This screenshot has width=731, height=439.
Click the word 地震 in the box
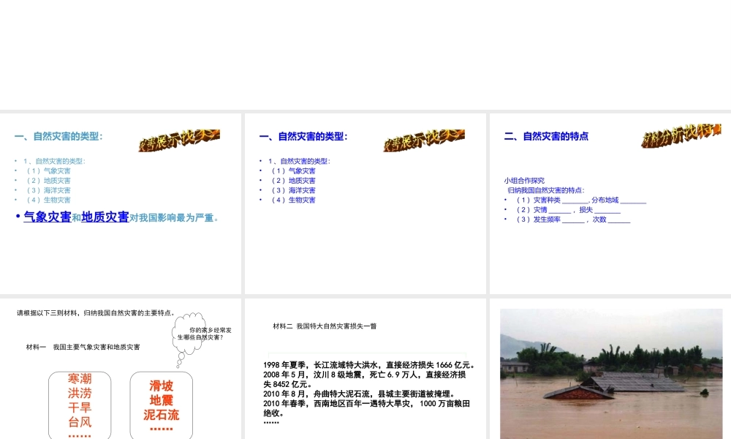[162, 400]
